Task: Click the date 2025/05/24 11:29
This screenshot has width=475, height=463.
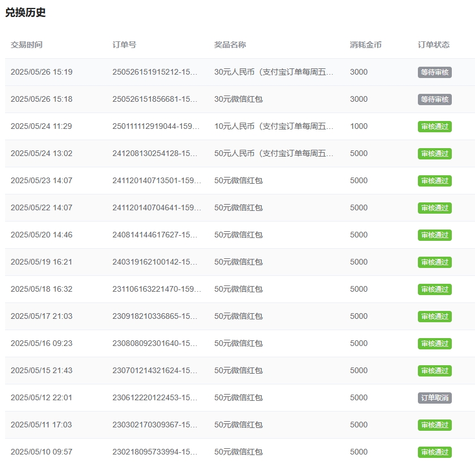Action: [41, 126]
